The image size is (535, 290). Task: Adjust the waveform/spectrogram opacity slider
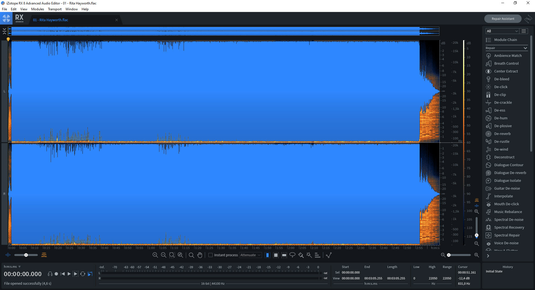[26, 255]
